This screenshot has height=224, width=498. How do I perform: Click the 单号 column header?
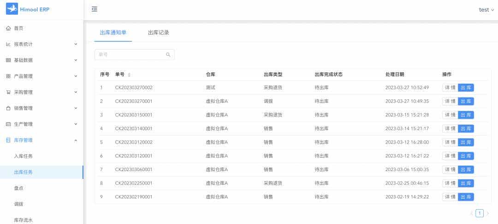pyautogui.click(x=120, y=75)
